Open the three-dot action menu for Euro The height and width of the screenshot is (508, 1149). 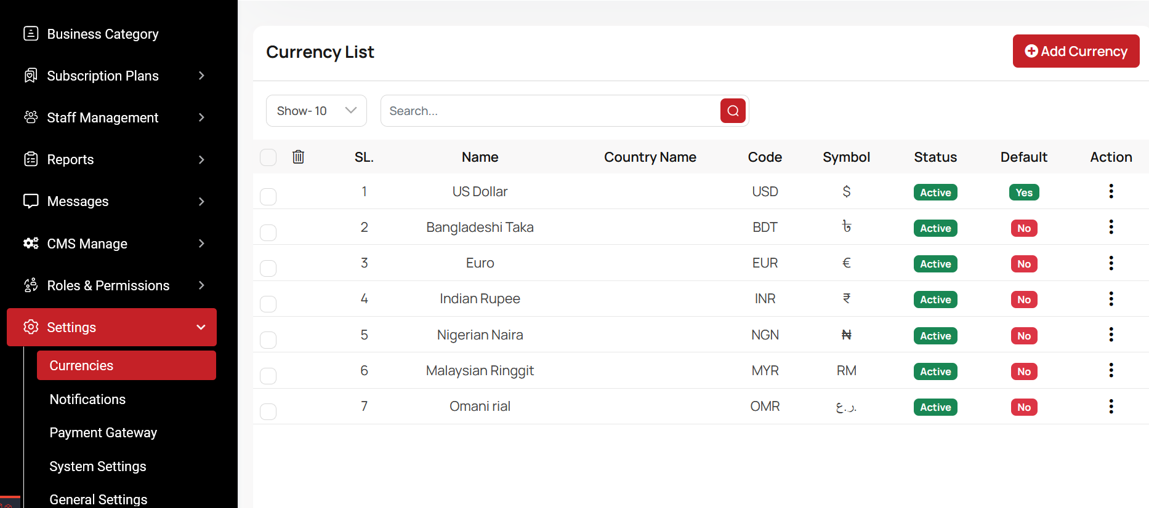1111,263
